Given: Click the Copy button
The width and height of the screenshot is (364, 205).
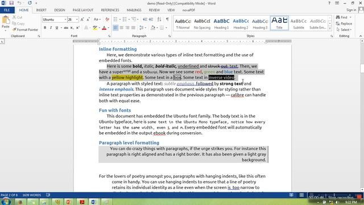Looking at the screenshot, I should pos(18,23).
